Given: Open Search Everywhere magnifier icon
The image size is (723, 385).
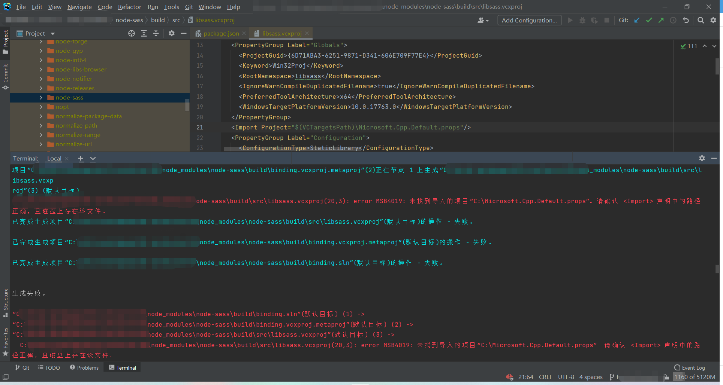Looking at the screenshot, I should (701, 20).
